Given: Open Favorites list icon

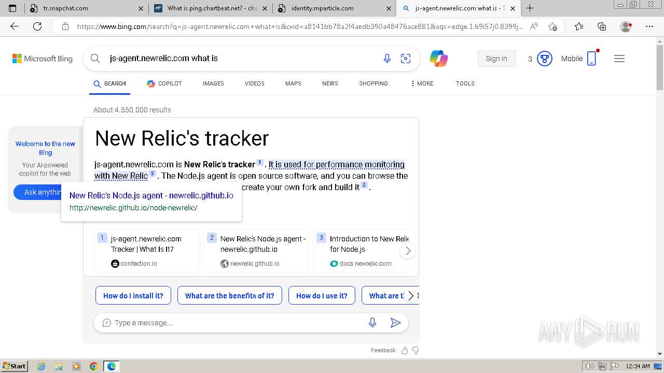Looking at the screenshot, I should coord(579,26).
